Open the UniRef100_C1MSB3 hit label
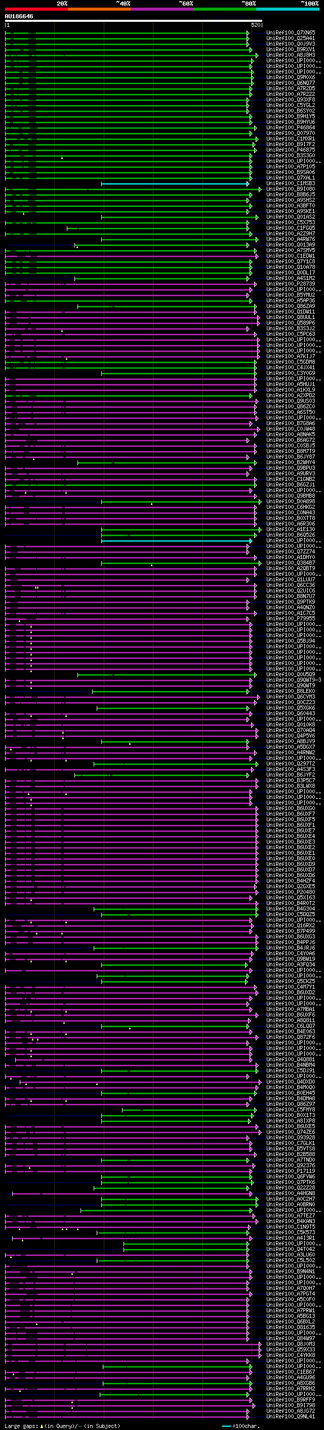Image resolution: width=324 pixels, height=1430 pixels. click(291, 184)
